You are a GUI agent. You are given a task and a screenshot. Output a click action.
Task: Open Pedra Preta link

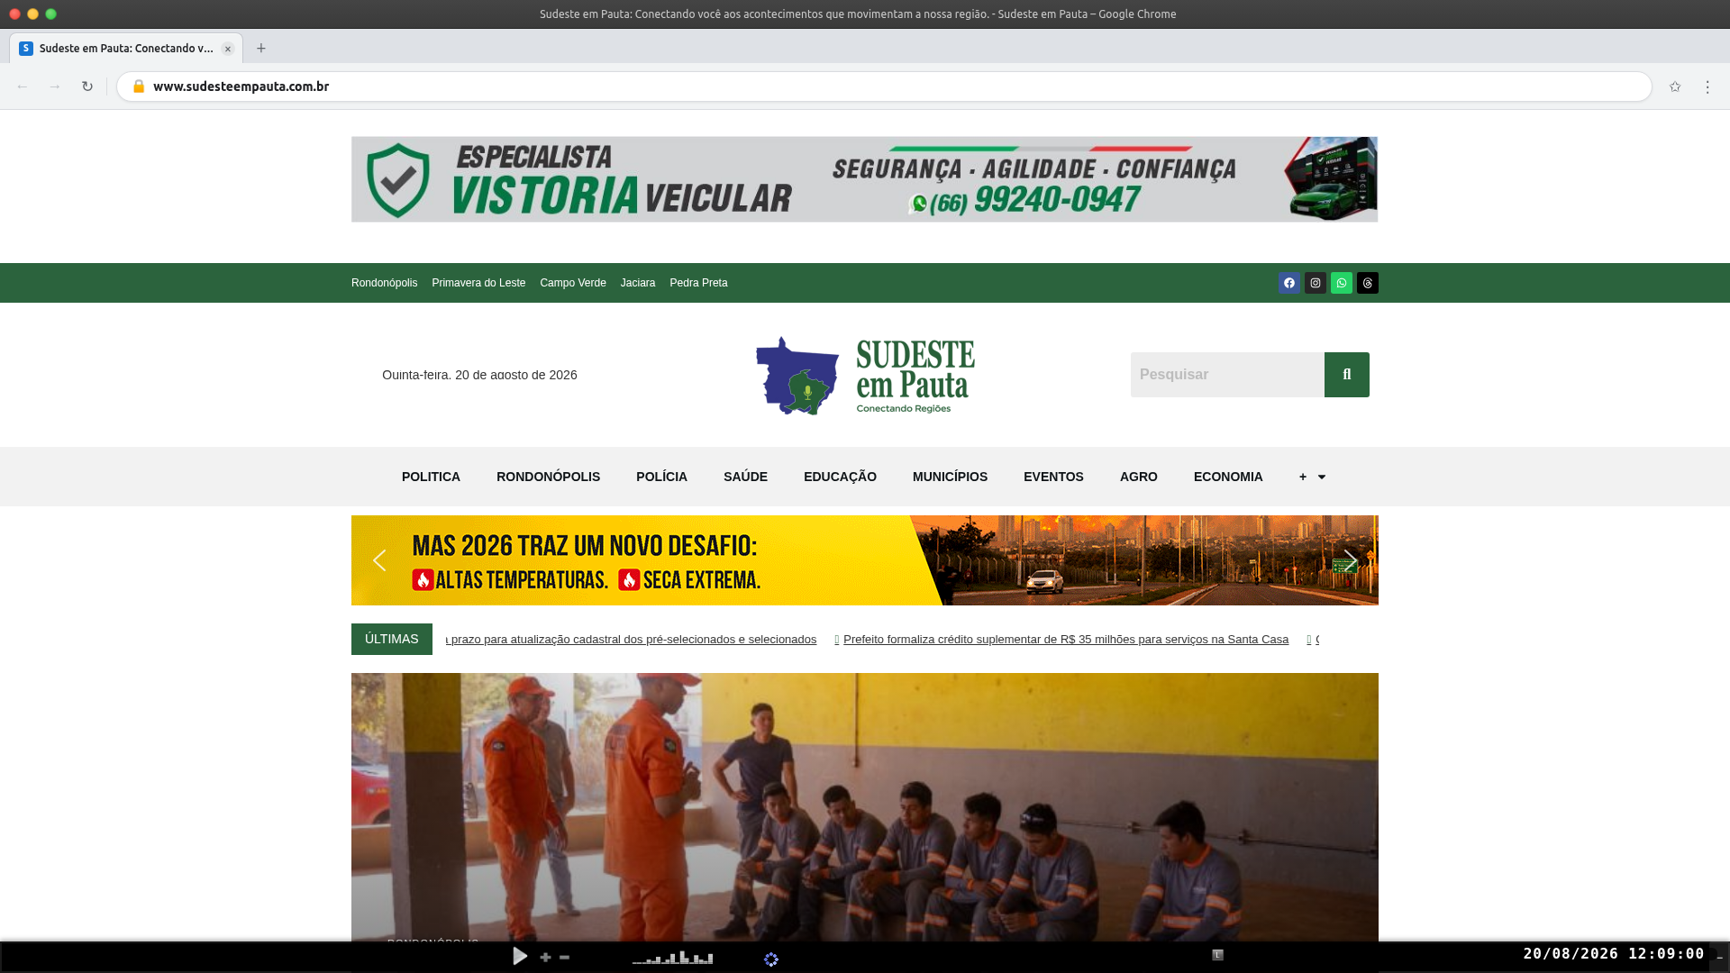click(698, 283)
